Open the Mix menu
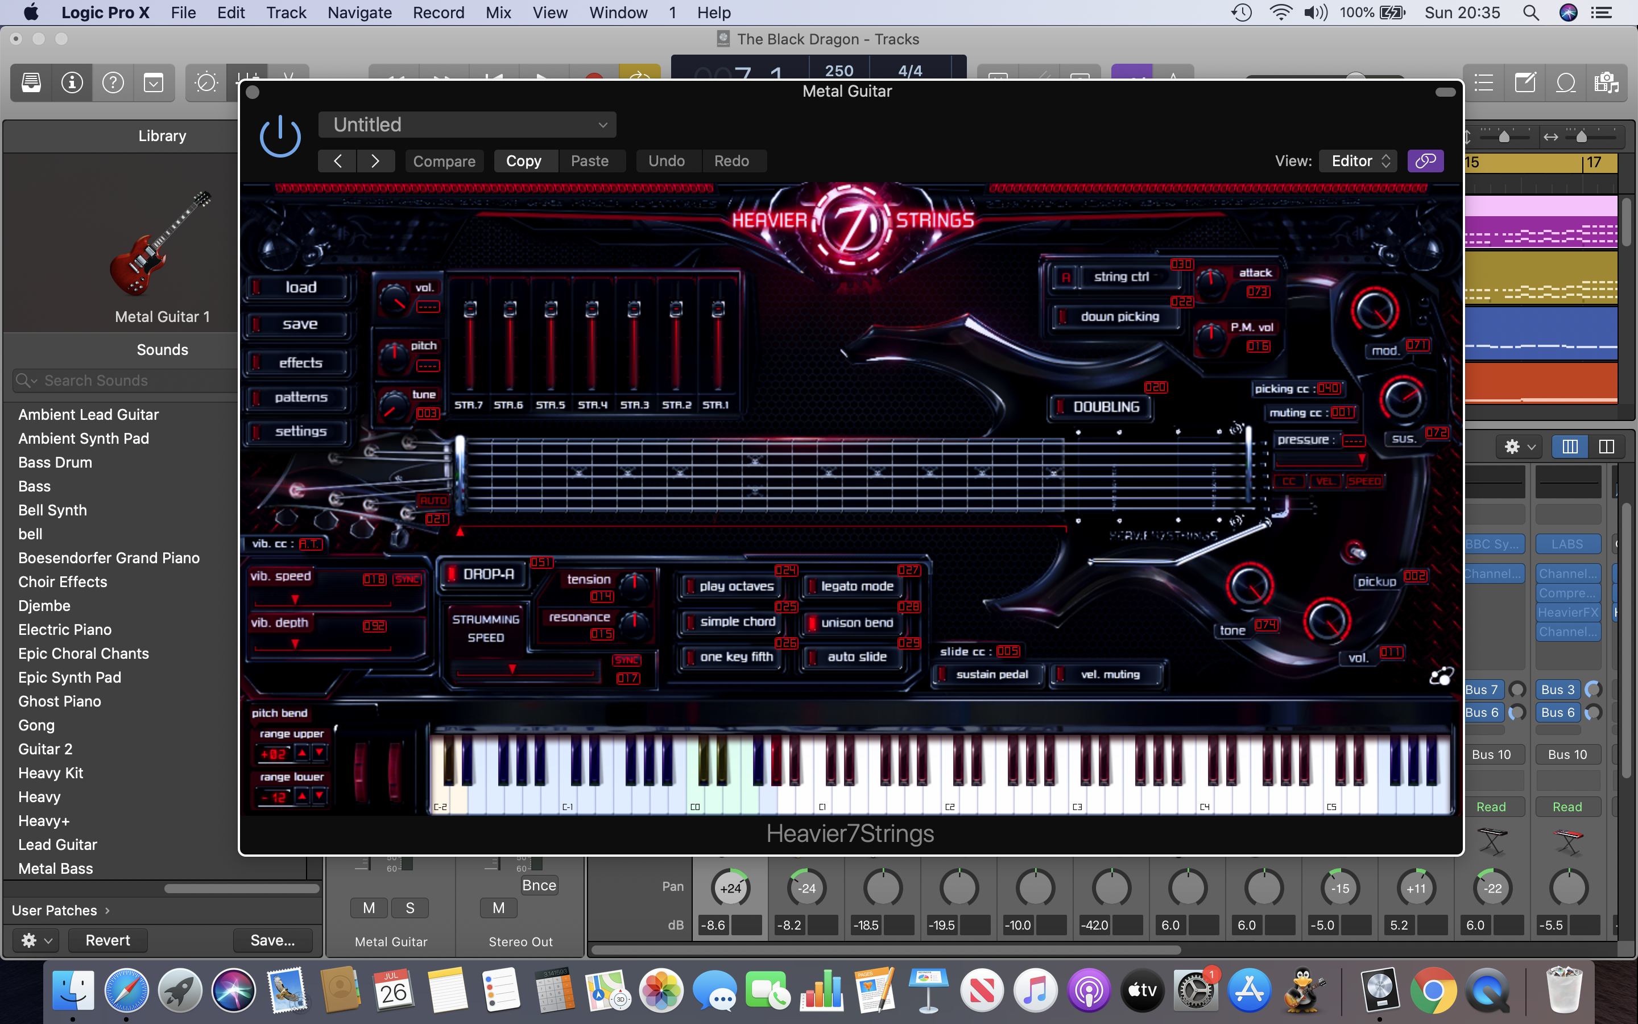The height and width of the screenshot is (1024, 1638). (x=498, y=12)
